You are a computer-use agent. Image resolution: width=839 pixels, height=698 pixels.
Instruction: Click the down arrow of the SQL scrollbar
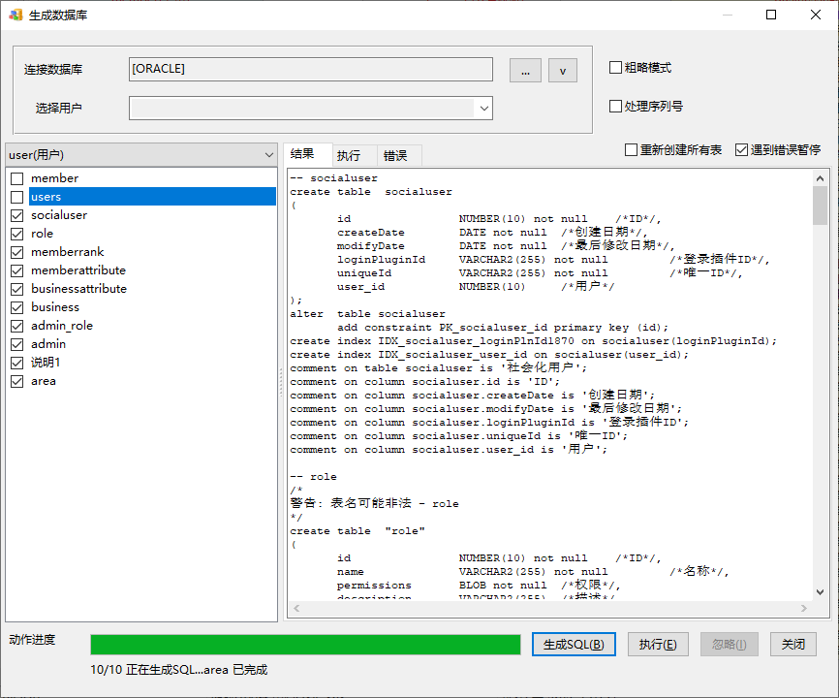820,590
